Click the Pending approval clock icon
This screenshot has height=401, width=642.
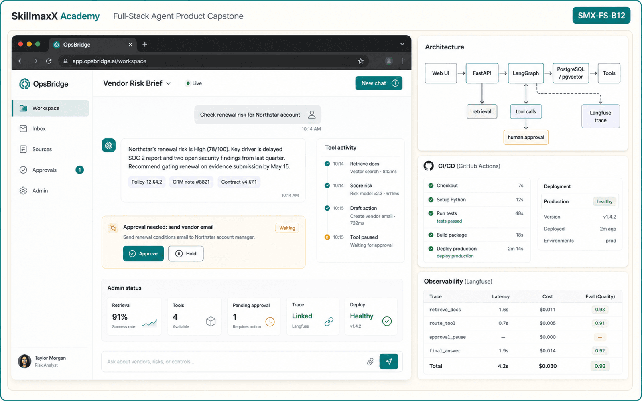point(270,321)
